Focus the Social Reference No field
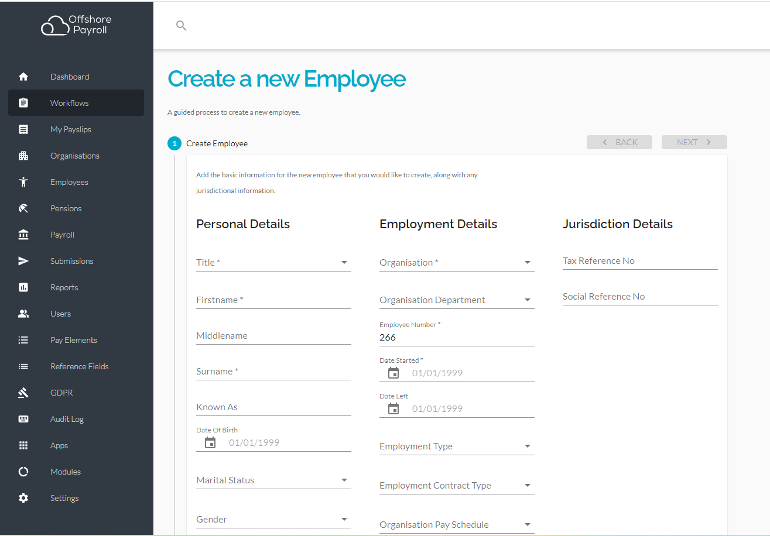The height and width of the screenshot is (536, 770). tap(640, 297)
